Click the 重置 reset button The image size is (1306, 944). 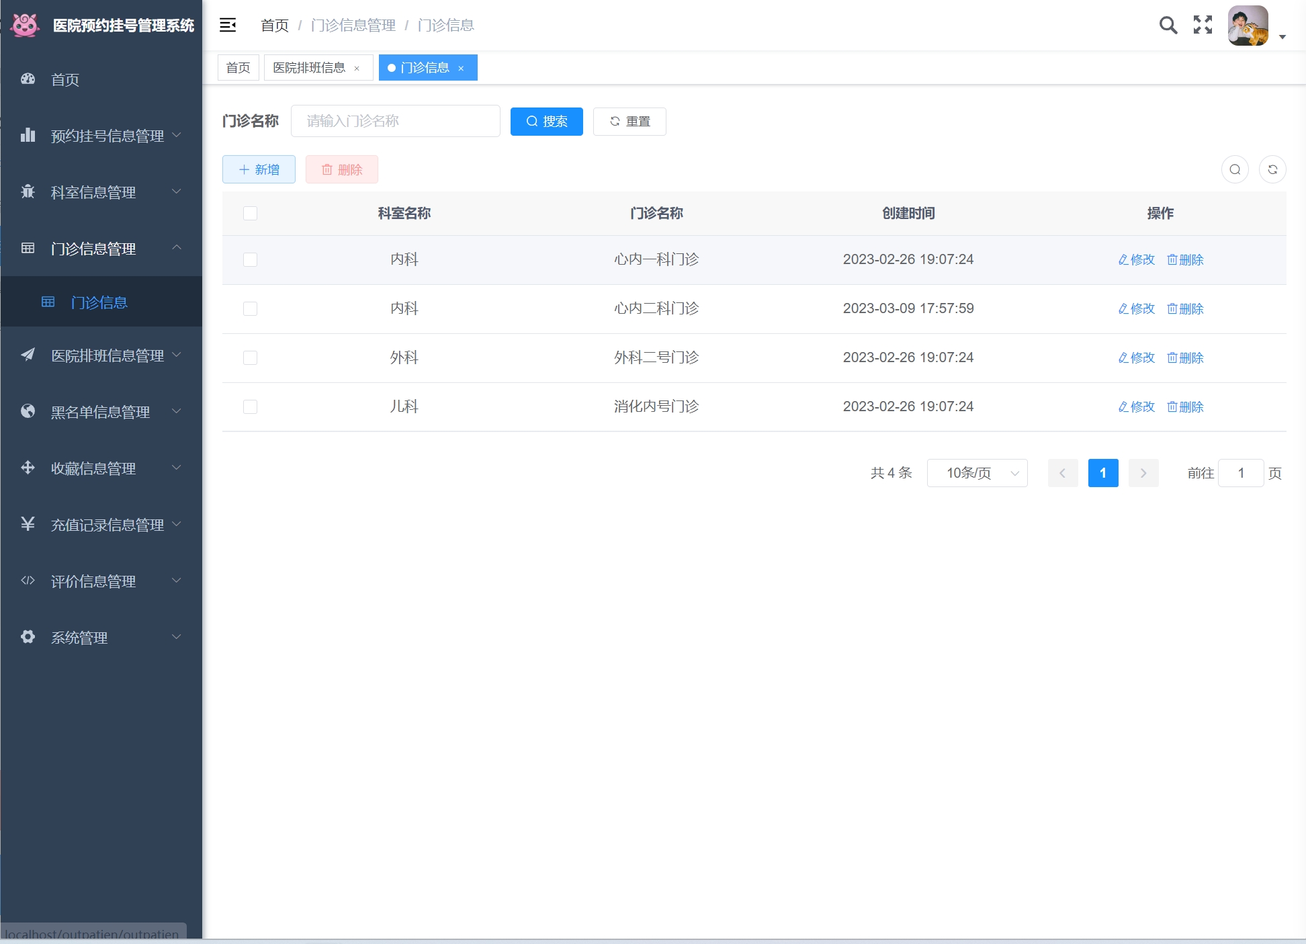629,122
